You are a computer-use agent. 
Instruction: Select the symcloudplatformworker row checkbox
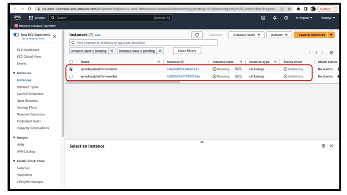click(71, 76)
